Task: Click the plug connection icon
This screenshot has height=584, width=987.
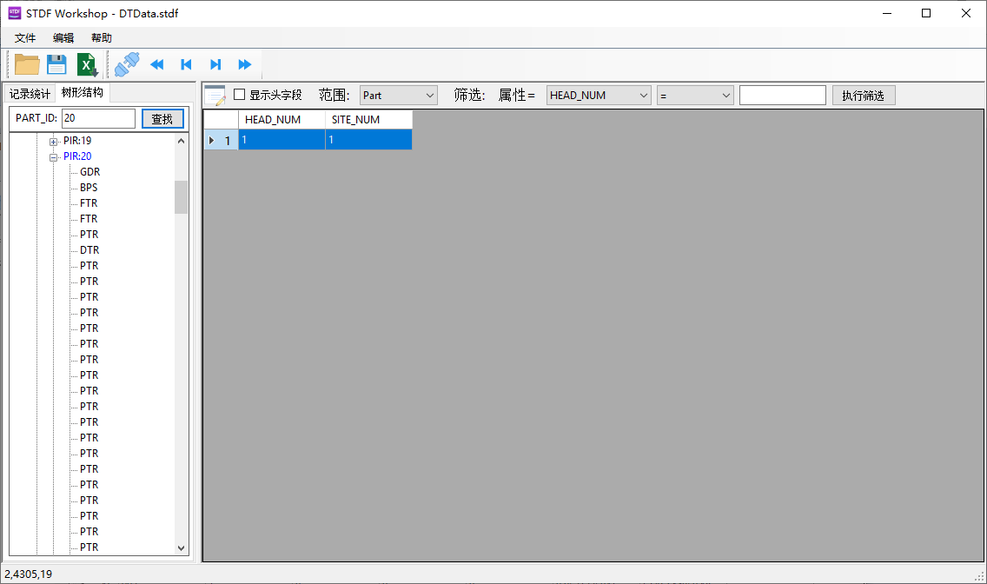Action: point(127,64)
